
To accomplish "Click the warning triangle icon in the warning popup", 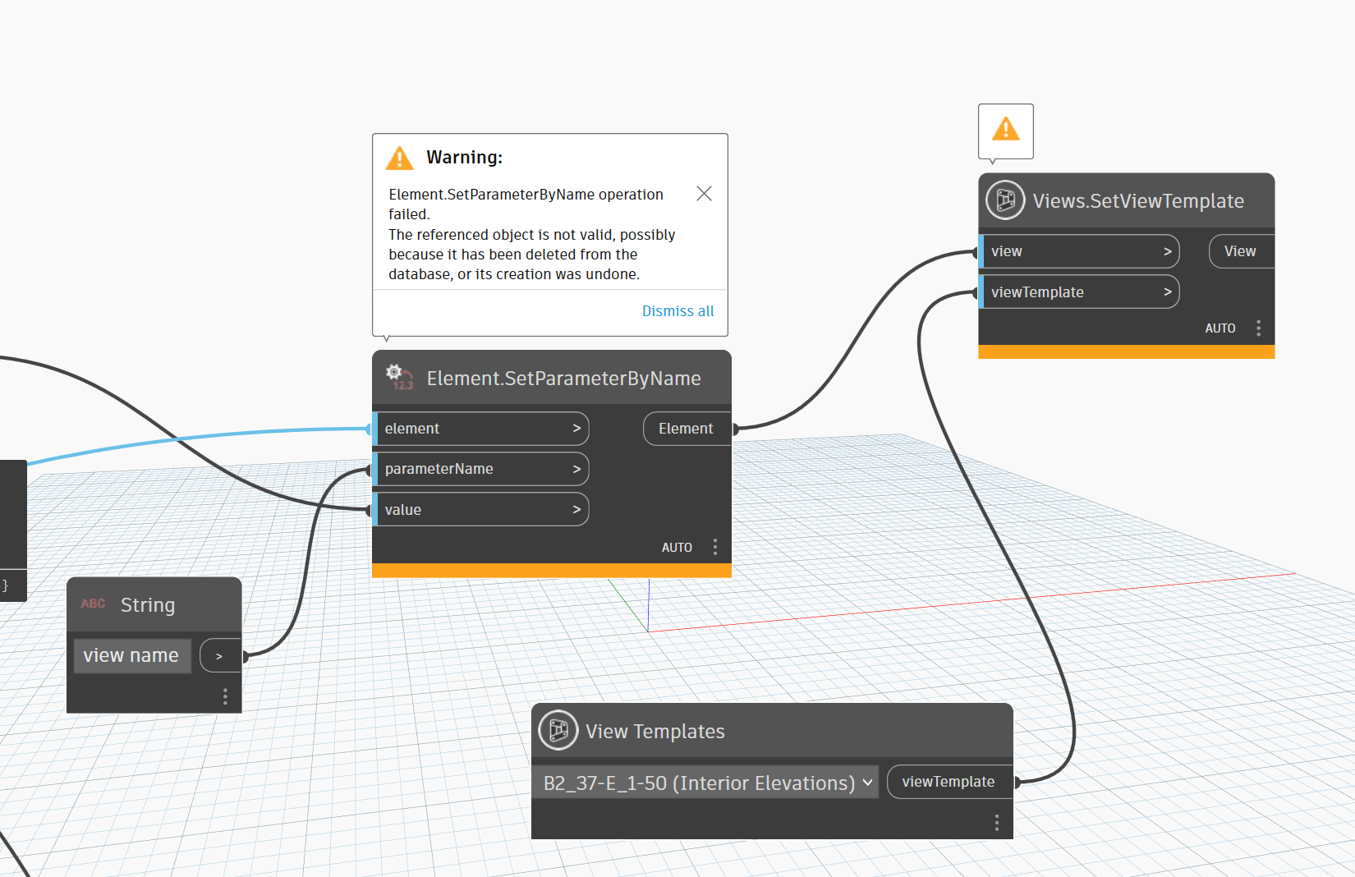I will 400,158.
